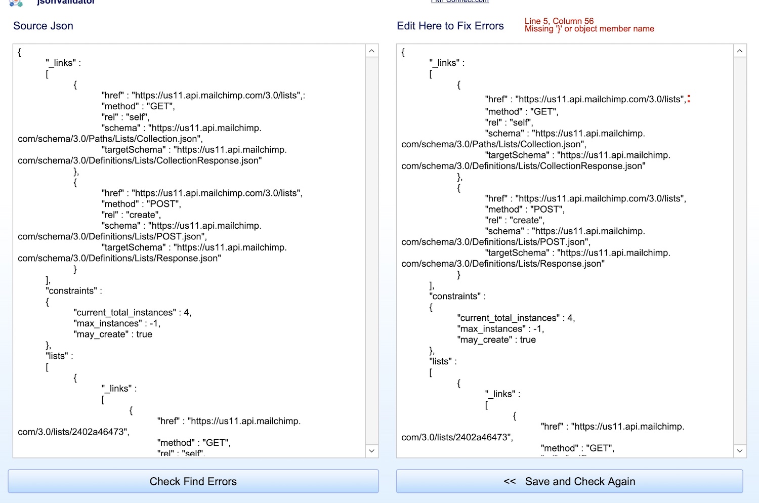Click the Check Find Errors button
Image resolution: width=759 pixels, height=503 pixels.
tap(193, 481)
